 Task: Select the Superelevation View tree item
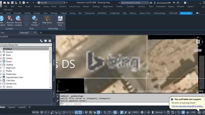15,77
